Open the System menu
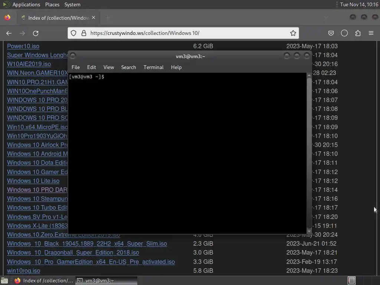 [72, 4]
